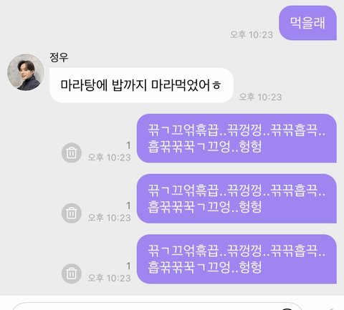
Task: Select the first purple crying message bubble
Action: tap(236, 138)
